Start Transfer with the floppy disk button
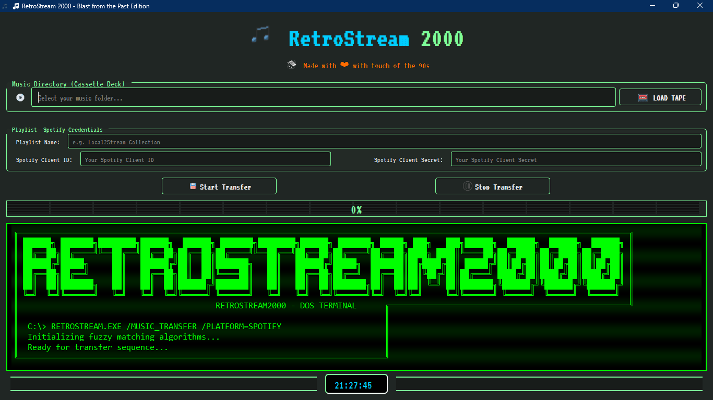This screenshot has height=400, width=713. [219, 186]
